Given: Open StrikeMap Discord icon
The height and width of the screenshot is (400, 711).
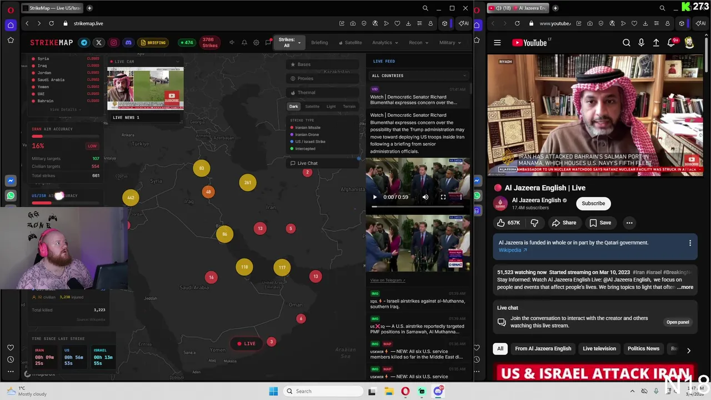Looking at the screenshot, I should coord(128,43).
